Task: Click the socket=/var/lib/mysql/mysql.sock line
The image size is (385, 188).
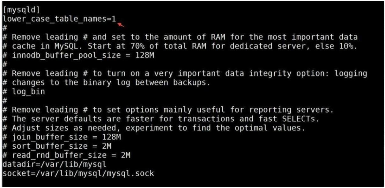Action: (x=78, y=174)
